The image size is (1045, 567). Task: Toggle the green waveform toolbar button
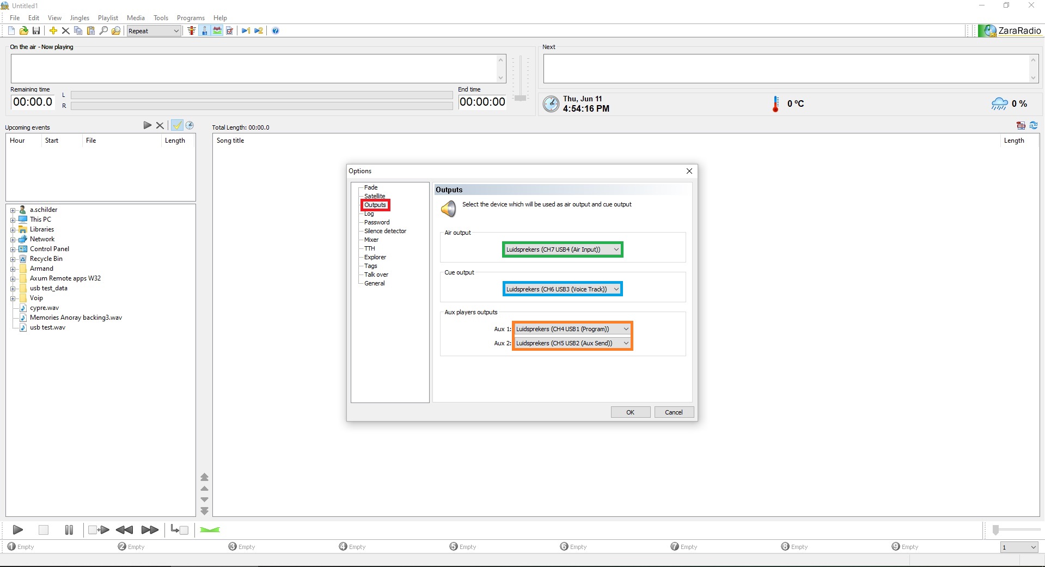[217, 31]
